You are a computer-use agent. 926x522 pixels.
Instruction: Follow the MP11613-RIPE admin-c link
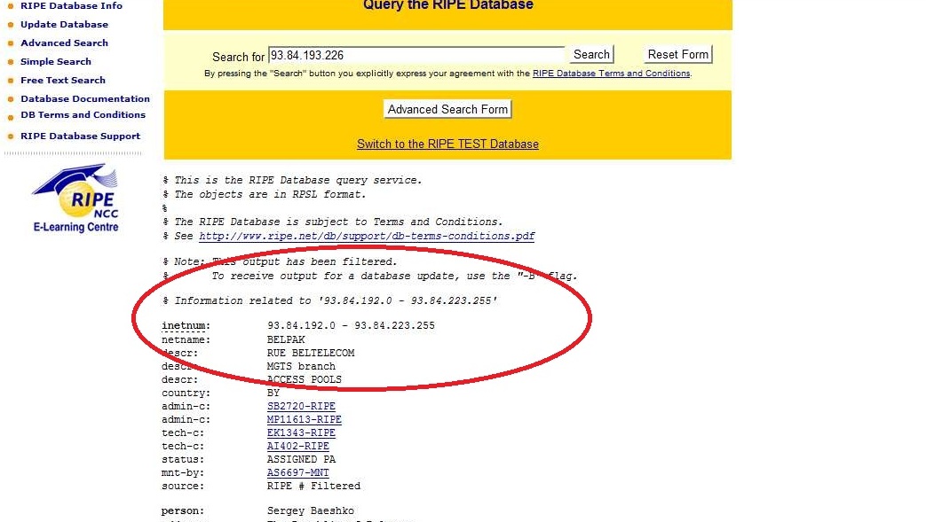click(304, 420)
